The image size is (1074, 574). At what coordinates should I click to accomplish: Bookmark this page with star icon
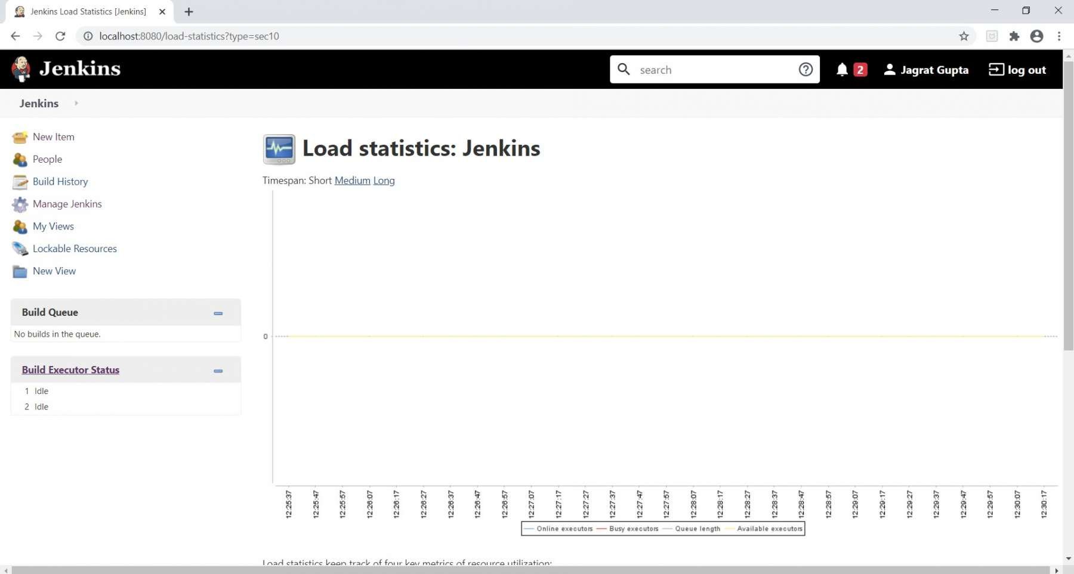pyautogui.click(x=964, y=36)
